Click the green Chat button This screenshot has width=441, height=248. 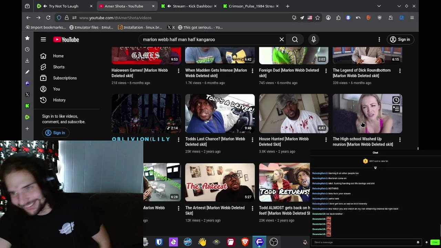point(435,242)
